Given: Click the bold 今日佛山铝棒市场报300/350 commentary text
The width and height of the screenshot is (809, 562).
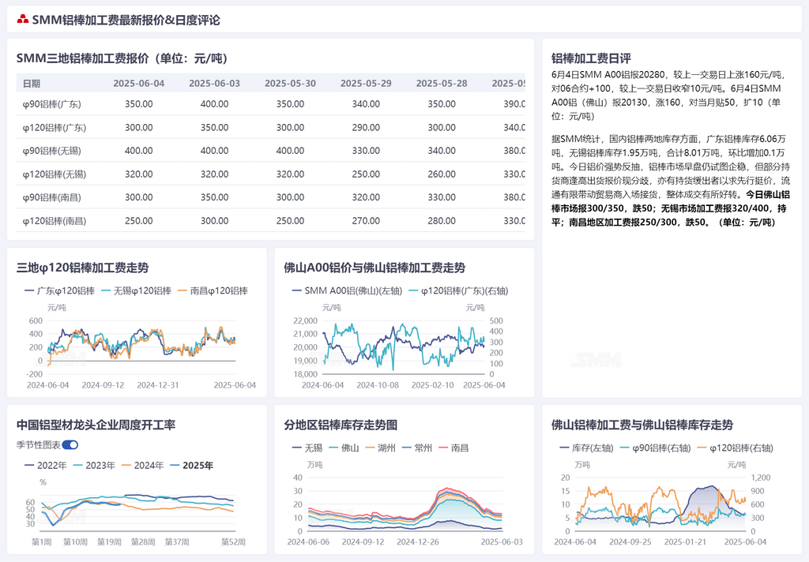Looking at the screenshot, I should tap(671, 208).
